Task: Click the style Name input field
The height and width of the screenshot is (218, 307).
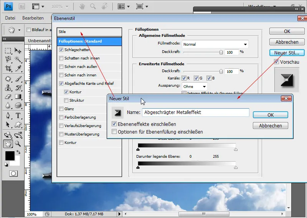Action: 196,112
